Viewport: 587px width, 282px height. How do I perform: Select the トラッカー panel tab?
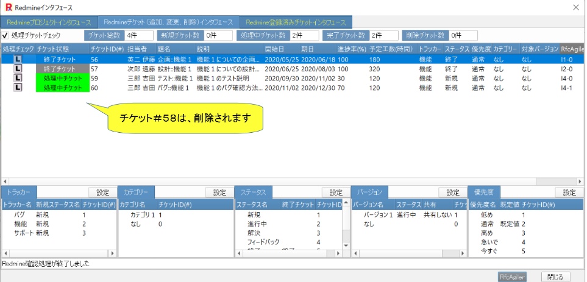coord(19,192)
